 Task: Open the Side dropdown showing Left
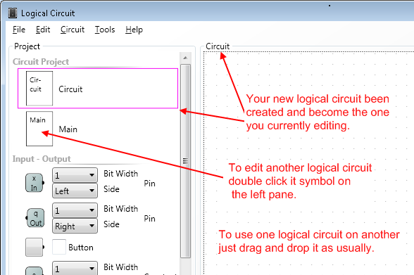coord(75,191)
